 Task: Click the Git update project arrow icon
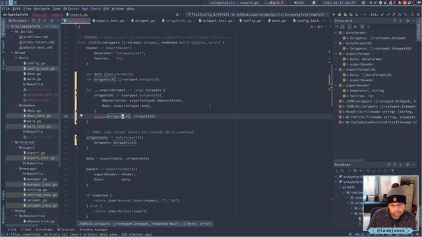(382, 14)
